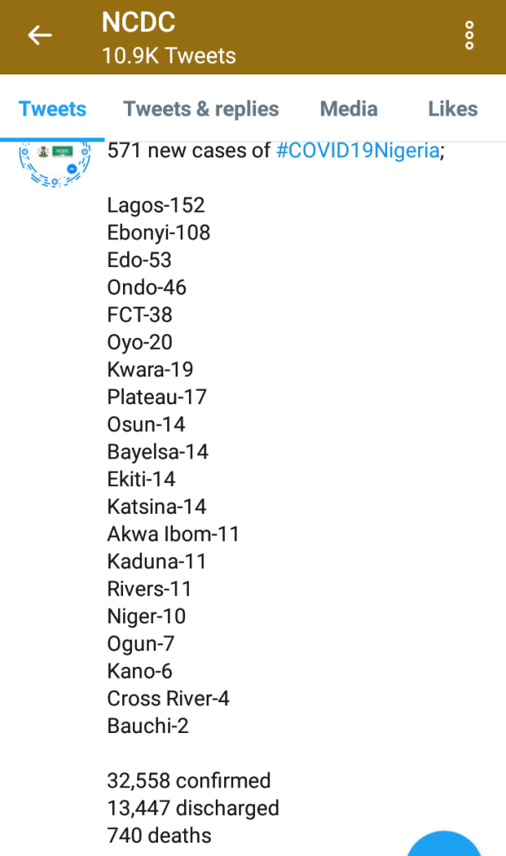Image resolution: width=506 pixels, height=856 pixels.
Task: Tap the "13,447 discharged" text
Action: [x=193, y=808]
